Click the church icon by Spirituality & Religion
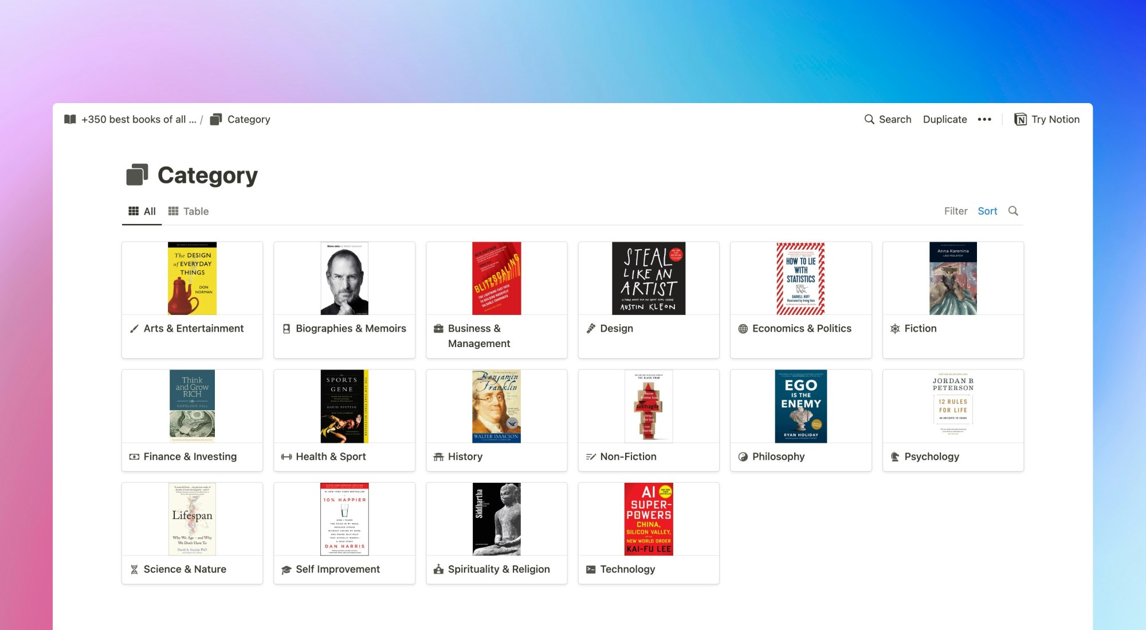Image resolution: width=1146 pixels, height=630 pixels. pyautogui.click(x=438, y=569)
